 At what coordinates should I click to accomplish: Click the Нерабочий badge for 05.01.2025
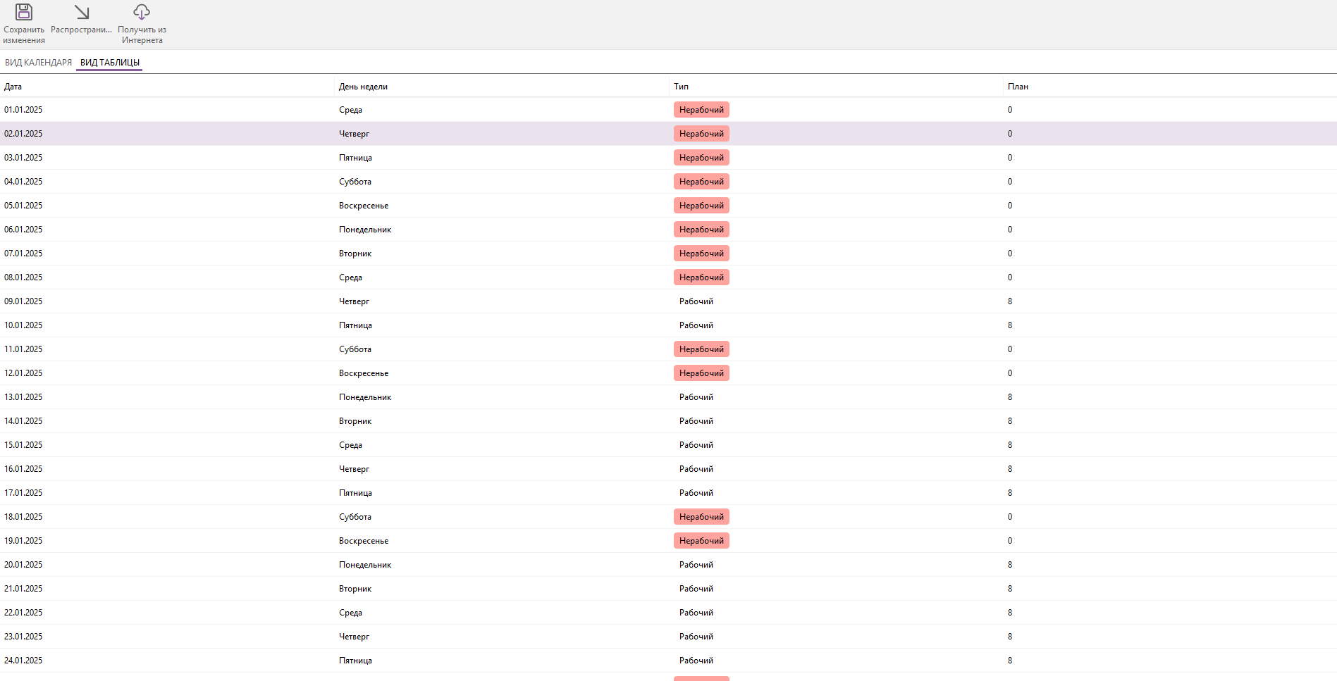click(x=701, y=206)
